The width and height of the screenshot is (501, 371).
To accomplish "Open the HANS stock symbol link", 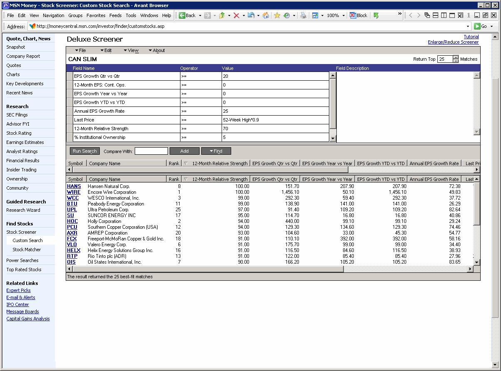I will point(74,186).
